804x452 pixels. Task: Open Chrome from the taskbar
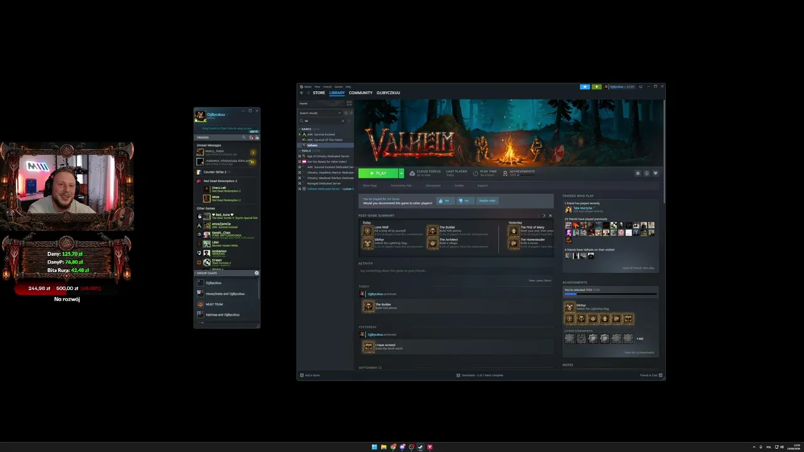393,447
